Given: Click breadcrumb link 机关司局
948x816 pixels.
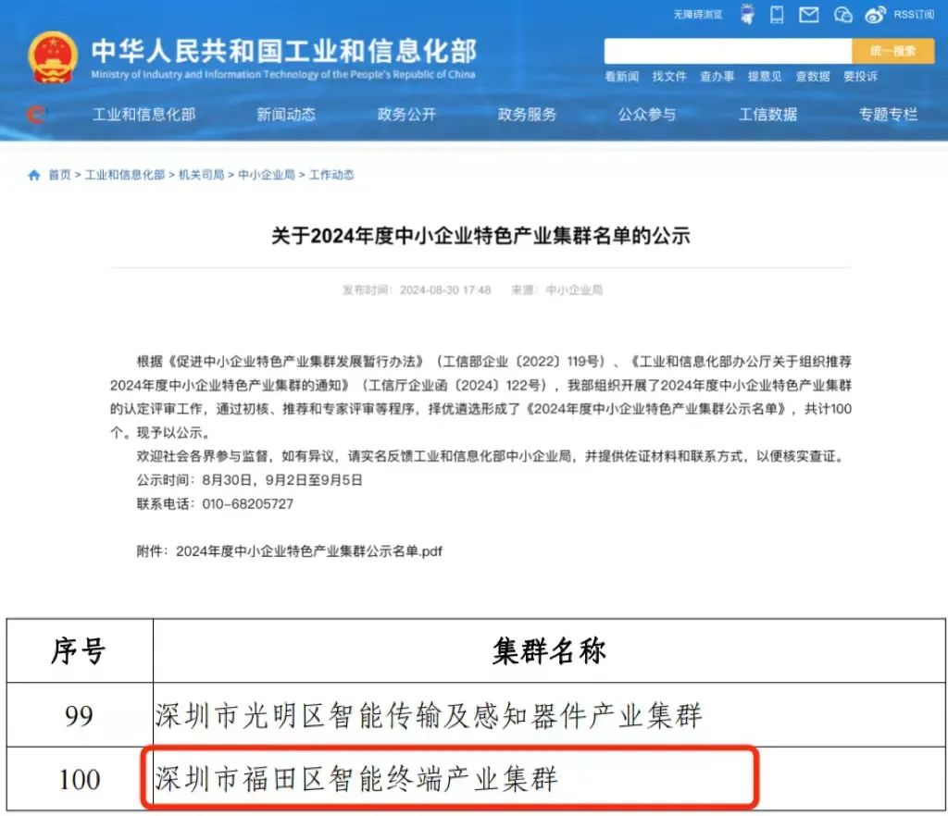Looking at the screenshot, I should click(x=201, y=175).
